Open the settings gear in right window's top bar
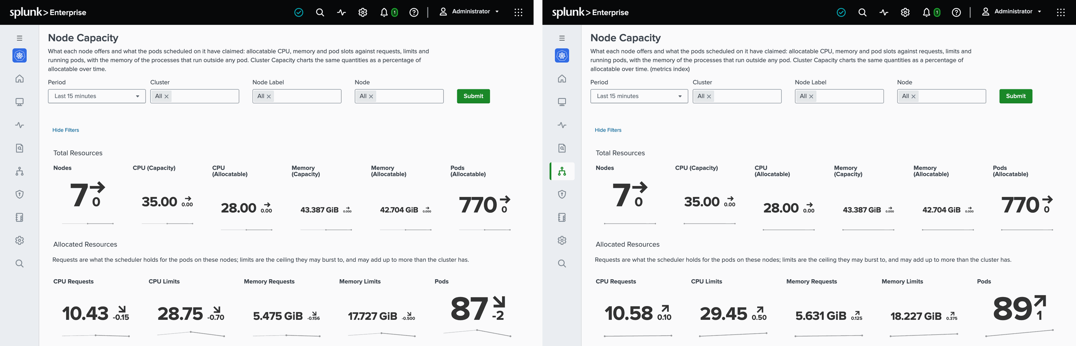1076x346 pixels. [x=905, y=12]
